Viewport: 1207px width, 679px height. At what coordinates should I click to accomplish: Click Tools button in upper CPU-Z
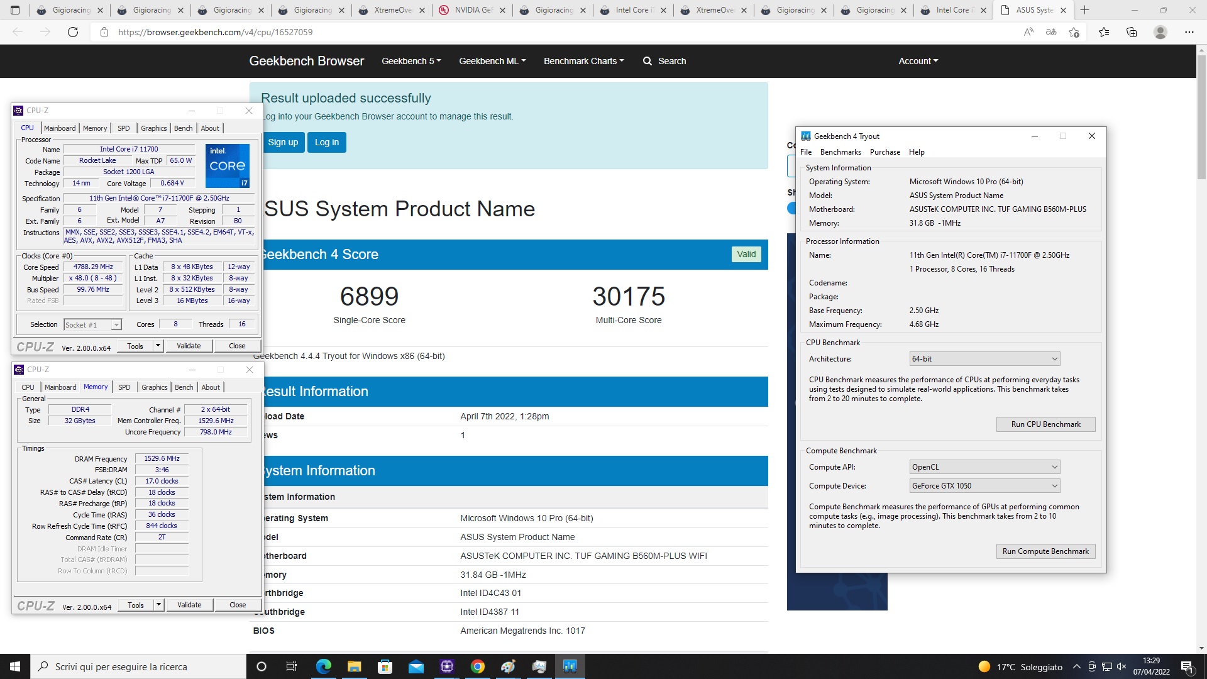point(135,346)
